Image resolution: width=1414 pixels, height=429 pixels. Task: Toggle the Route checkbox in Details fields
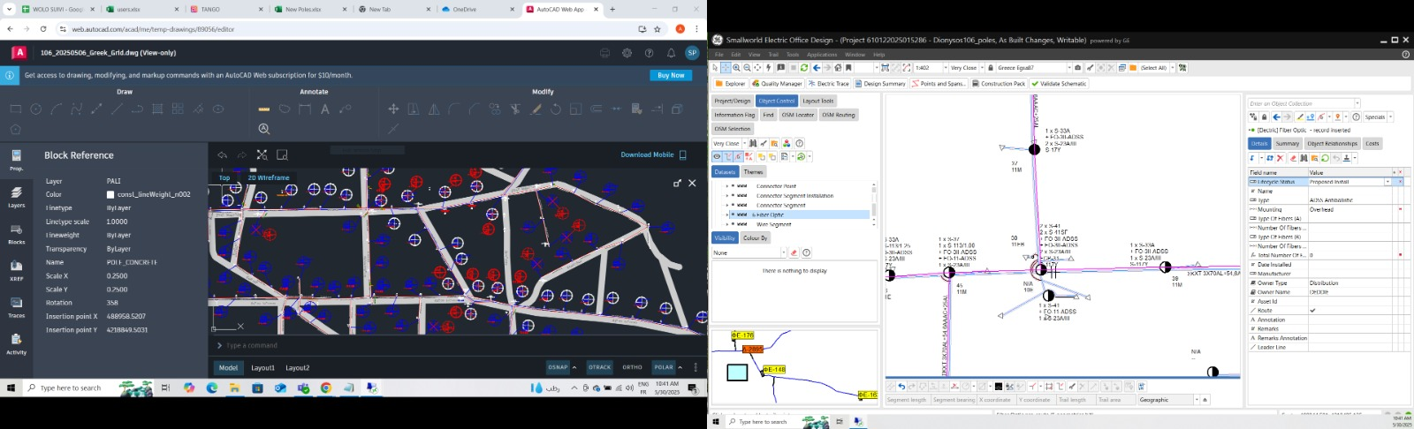[1312, 311]
